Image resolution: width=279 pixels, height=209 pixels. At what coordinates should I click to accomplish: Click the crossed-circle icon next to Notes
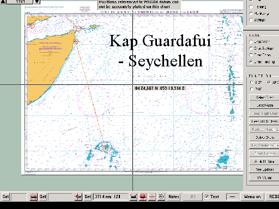(161, 196)
